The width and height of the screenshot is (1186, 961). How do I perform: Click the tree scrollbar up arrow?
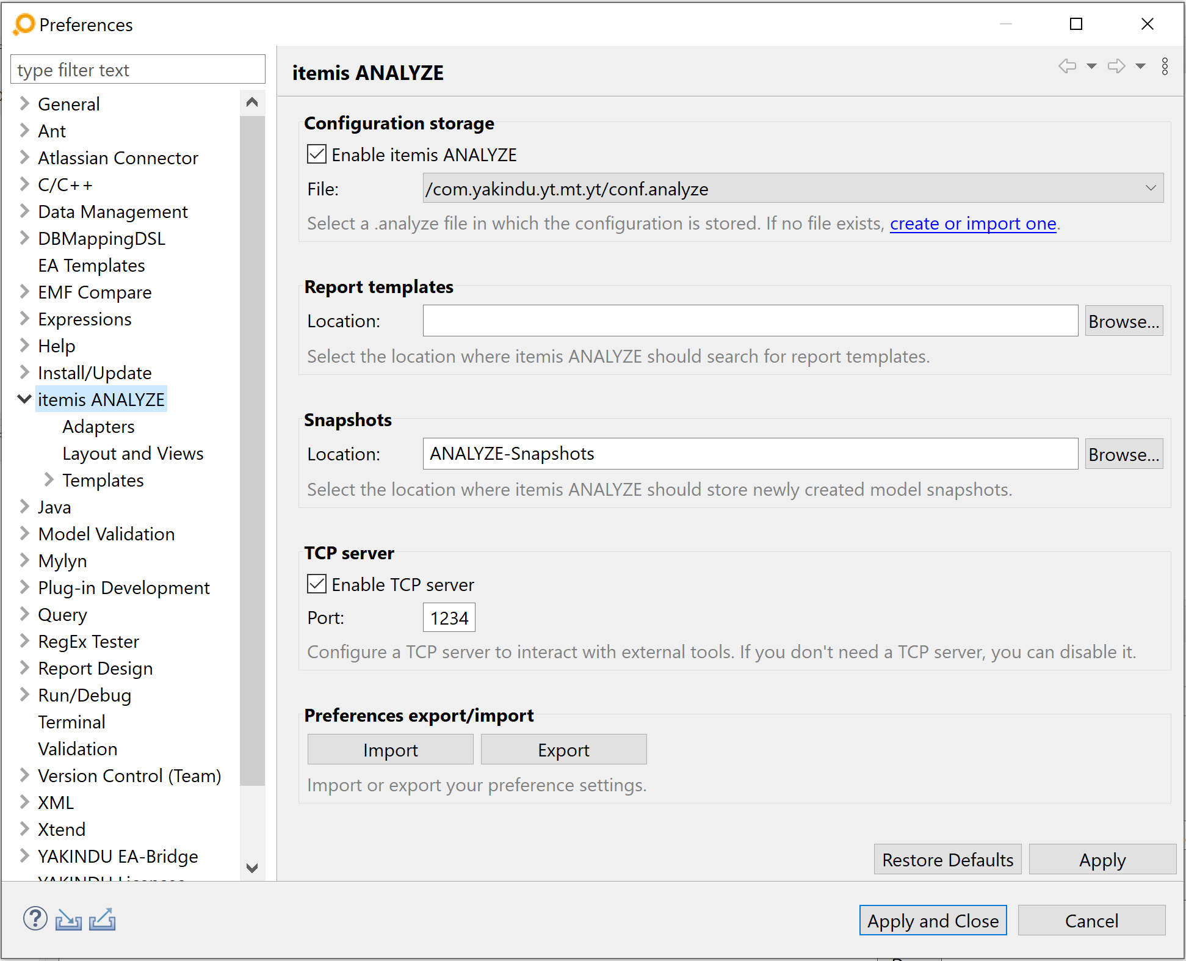tap(252, 102)
